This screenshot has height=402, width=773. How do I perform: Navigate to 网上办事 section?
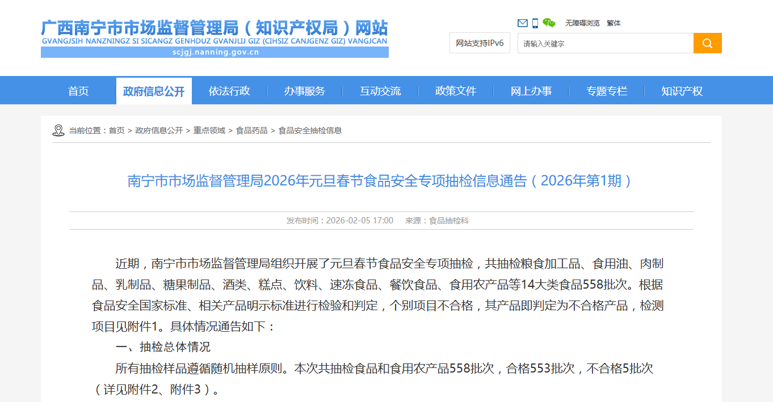coord(531,91)
